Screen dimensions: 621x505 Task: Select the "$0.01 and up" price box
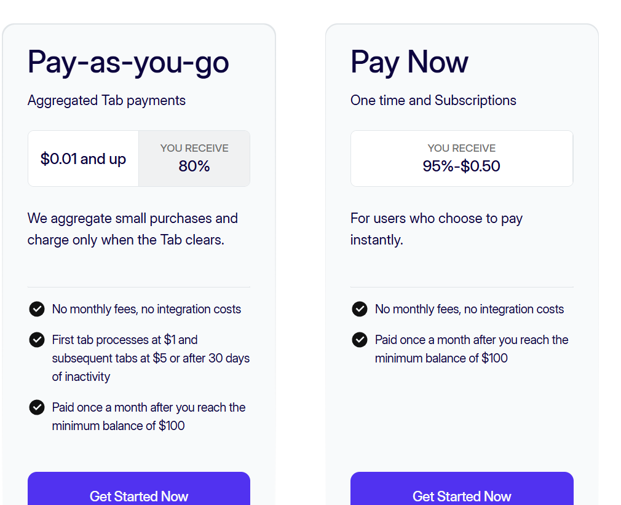84,159
